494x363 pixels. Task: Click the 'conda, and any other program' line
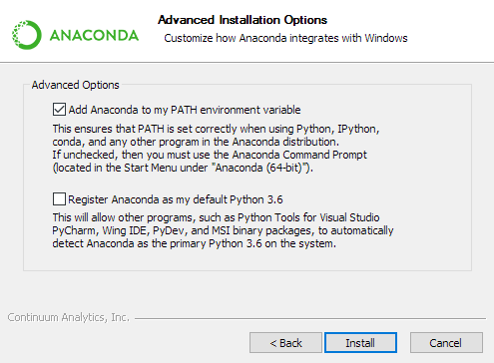(196, 142)
